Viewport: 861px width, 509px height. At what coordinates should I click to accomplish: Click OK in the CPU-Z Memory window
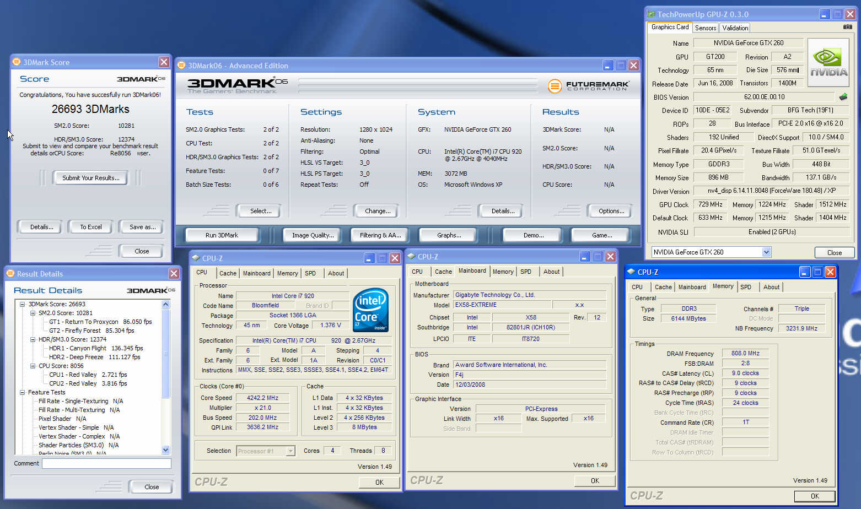tap(815, 496)
